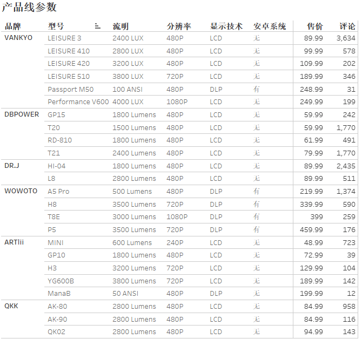
Task: Click the AK-90 model cell
Action: point(57,319)
